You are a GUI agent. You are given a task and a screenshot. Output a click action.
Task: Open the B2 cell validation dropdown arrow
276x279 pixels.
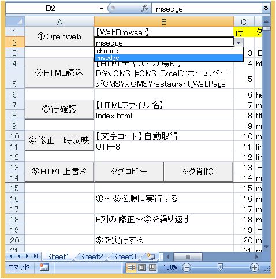point(238,42)
